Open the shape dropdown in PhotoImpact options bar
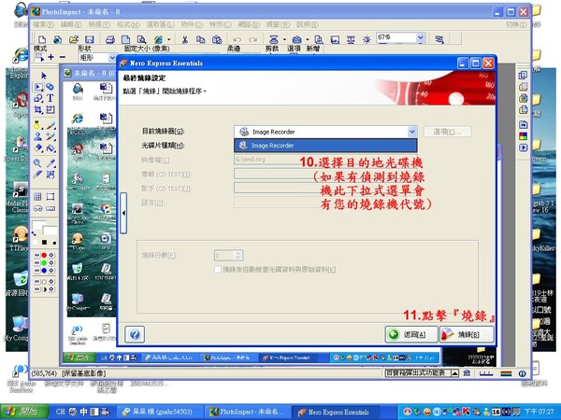Viewport: 561px width, 420px height. pos(112,58)
